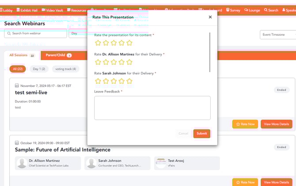The image size is (296, 186).
Task: Open the Lounge from the navigation bar
Action: (x=252, y=10)
